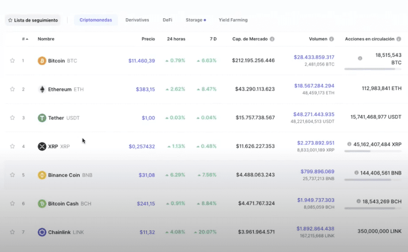Open the Ethereum ETH name link
The width and height of the screenshot is (408, 252).
66,89
